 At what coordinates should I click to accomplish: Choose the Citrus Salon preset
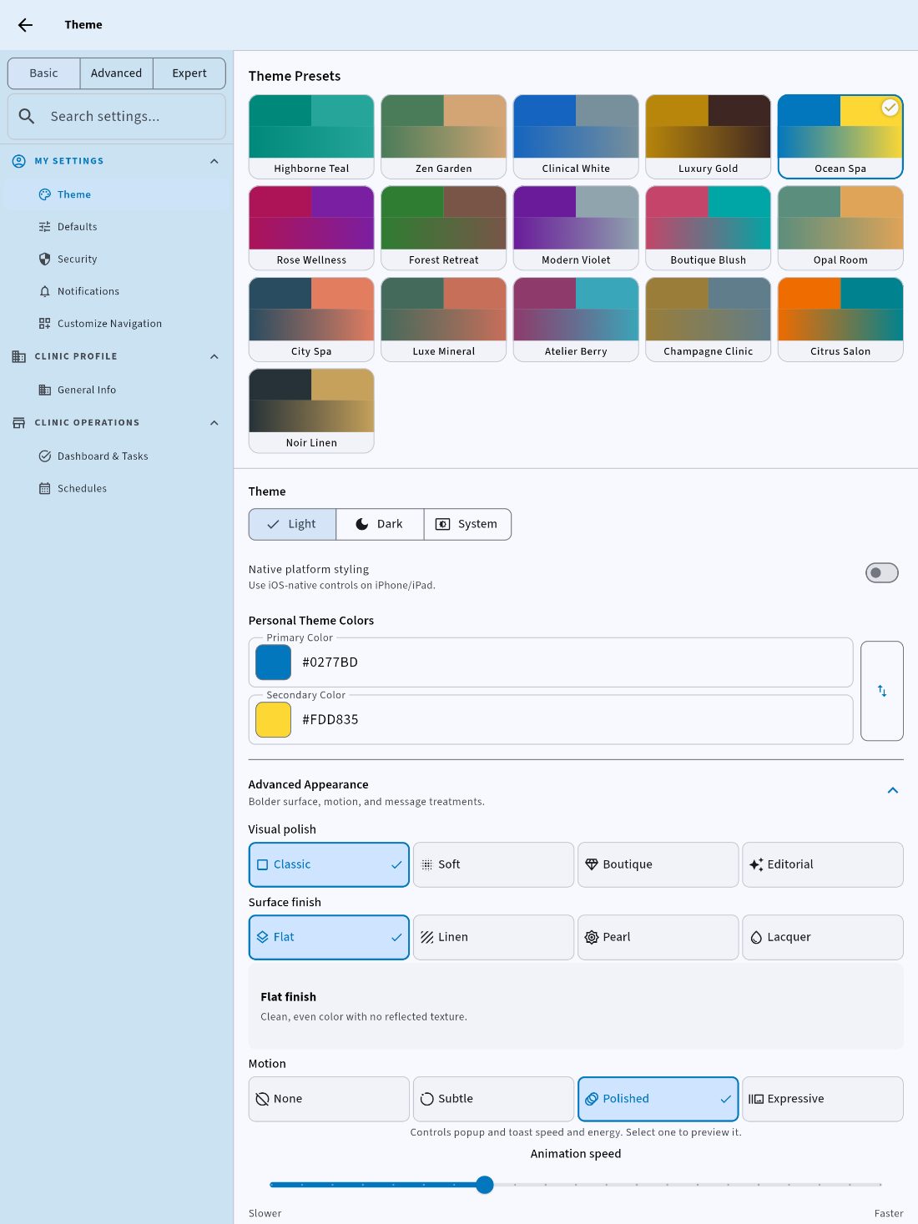[x=840, y=320]
